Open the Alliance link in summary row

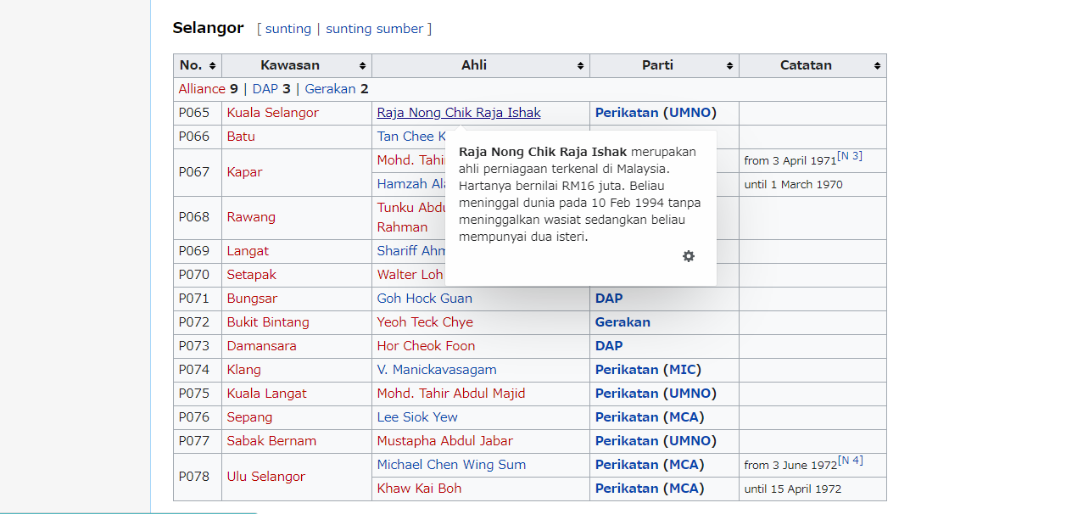click(x=202, y=89)
